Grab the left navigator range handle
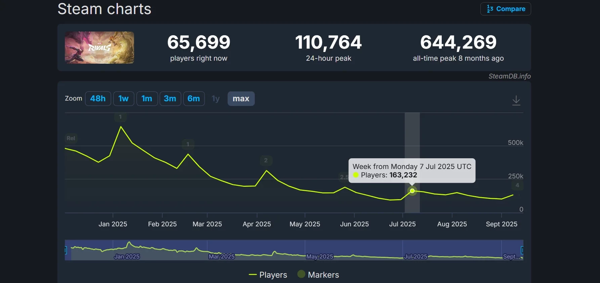 point(66,250)
